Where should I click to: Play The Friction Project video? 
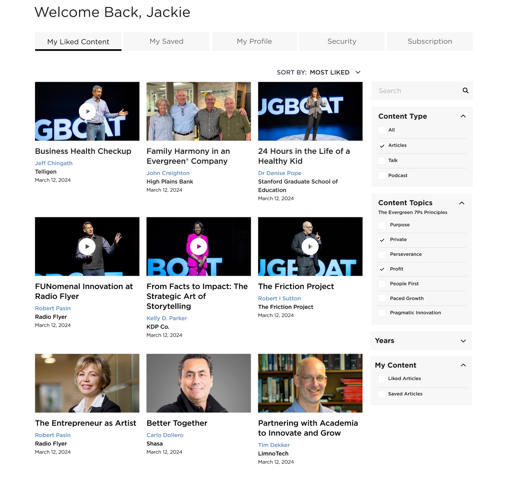(x=310, y=246)
